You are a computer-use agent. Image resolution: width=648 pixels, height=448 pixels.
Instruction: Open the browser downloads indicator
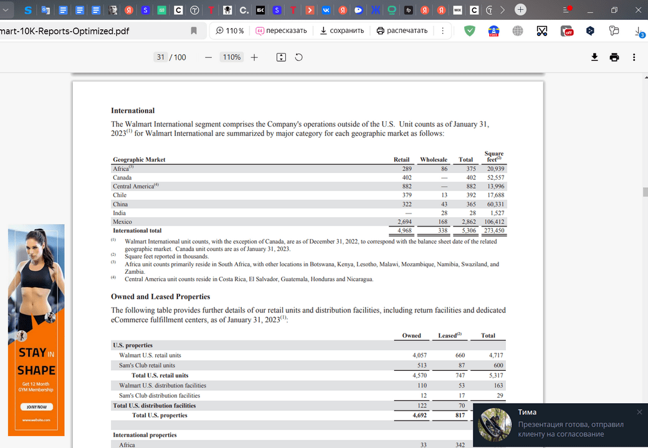[639, 31]
